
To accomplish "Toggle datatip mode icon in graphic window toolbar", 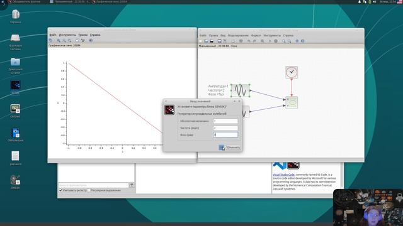I will click(82, 40).
